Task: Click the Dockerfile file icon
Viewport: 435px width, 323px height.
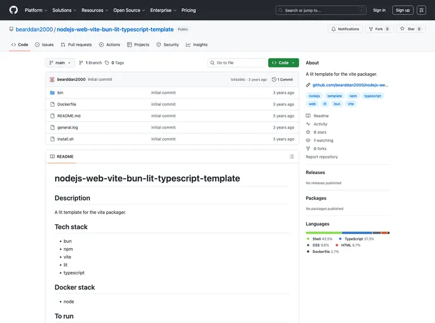Action: [x=52, y=104]
